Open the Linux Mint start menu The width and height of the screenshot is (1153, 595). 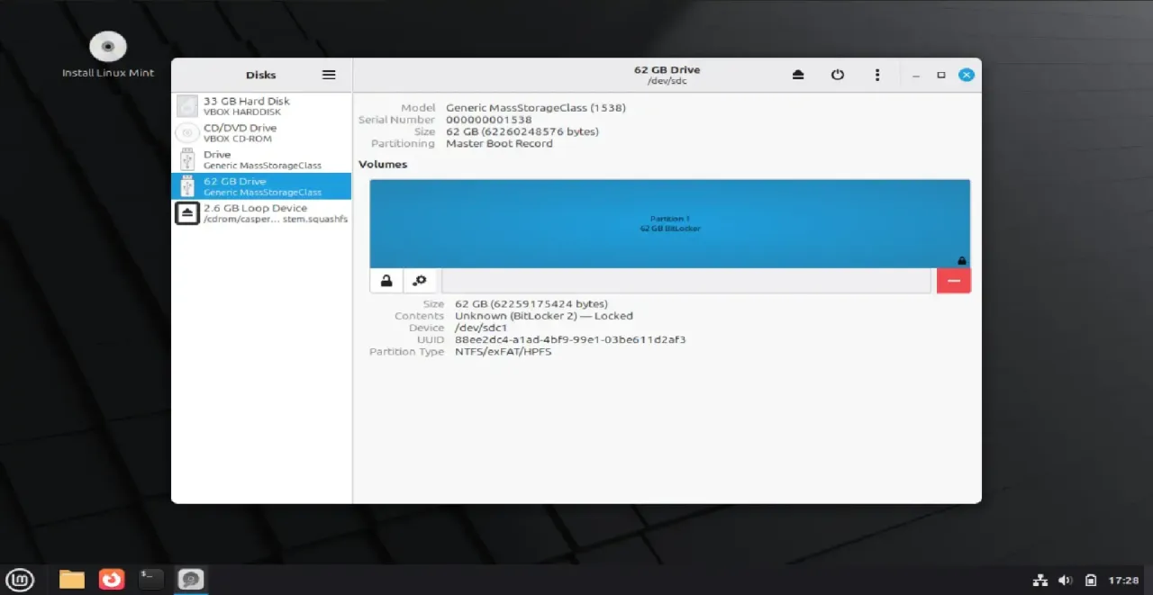click(x=20, y=580)
